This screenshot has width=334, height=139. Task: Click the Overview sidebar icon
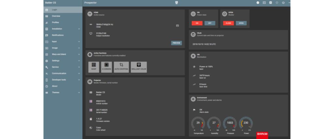pos(47,16)
